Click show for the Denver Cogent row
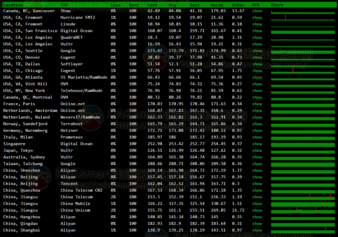This screenshot has width=338, height=237. coord(257,58)
